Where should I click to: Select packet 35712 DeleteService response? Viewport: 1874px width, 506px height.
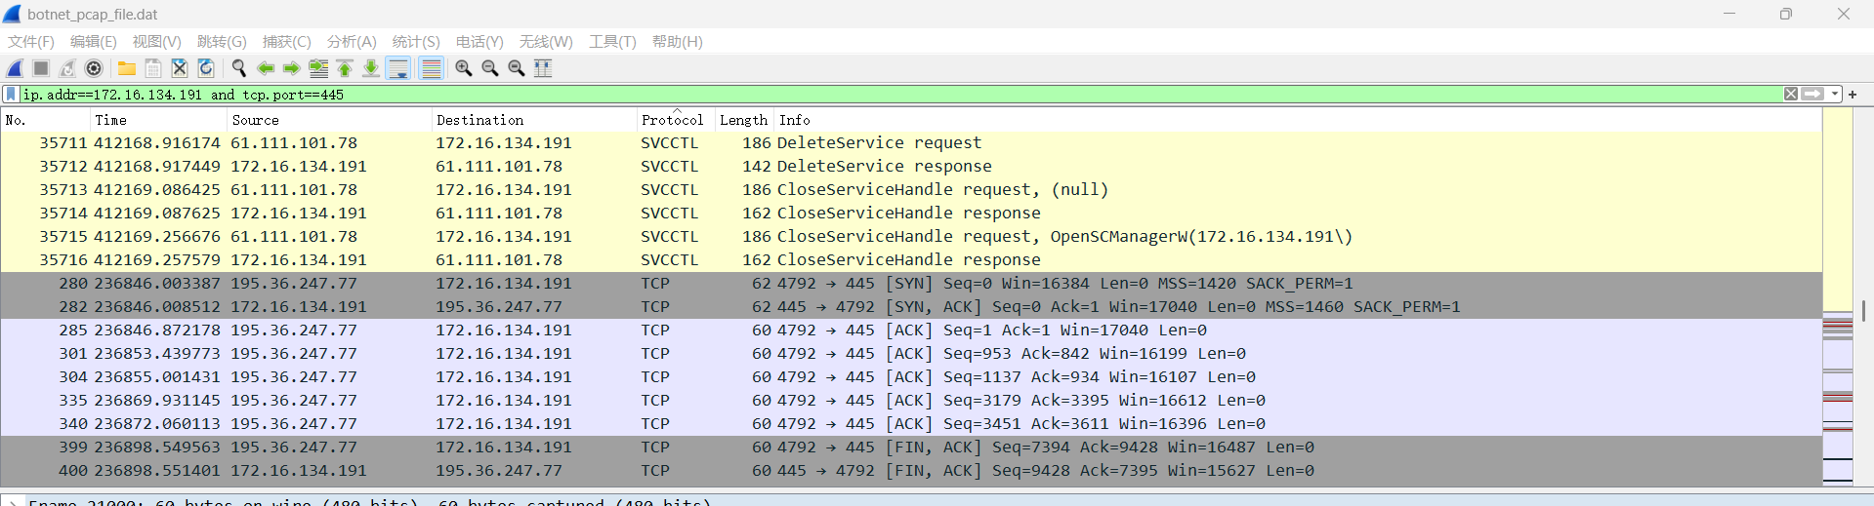[x=911, y=167]
